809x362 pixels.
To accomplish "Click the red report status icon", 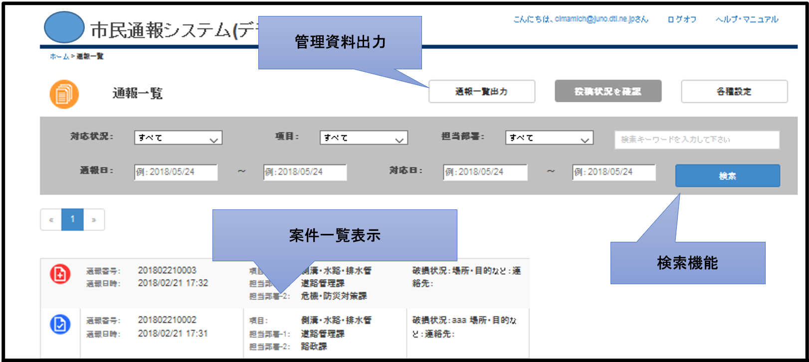I will [x=60, y=274].
